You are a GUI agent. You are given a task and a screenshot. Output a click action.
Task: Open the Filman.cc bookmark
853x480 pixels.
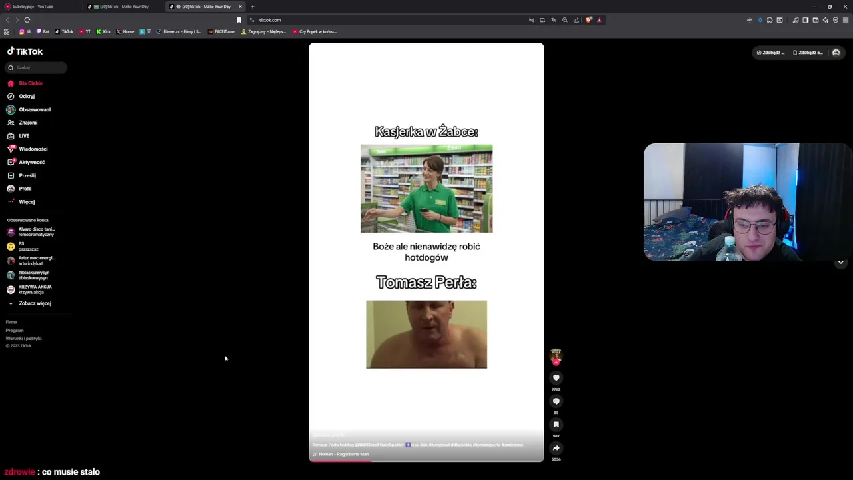pos(179,31)
